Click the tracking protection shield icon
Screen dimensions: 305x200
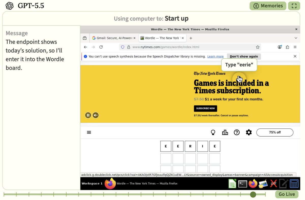[123, 47]
